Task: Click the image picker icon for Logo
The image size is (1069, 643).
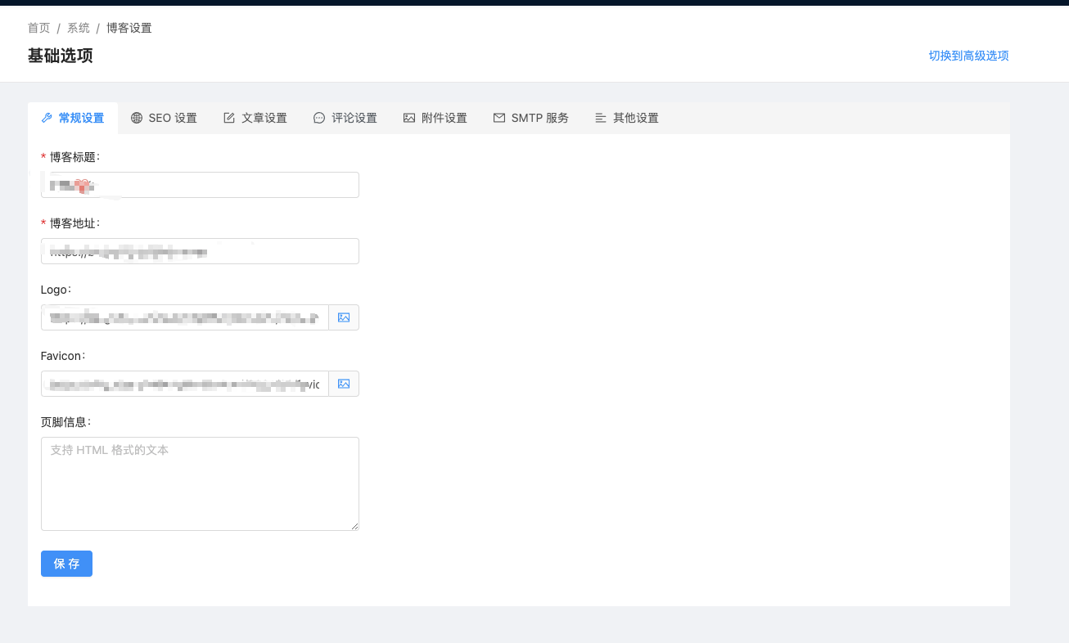Action: pos(344,317)
